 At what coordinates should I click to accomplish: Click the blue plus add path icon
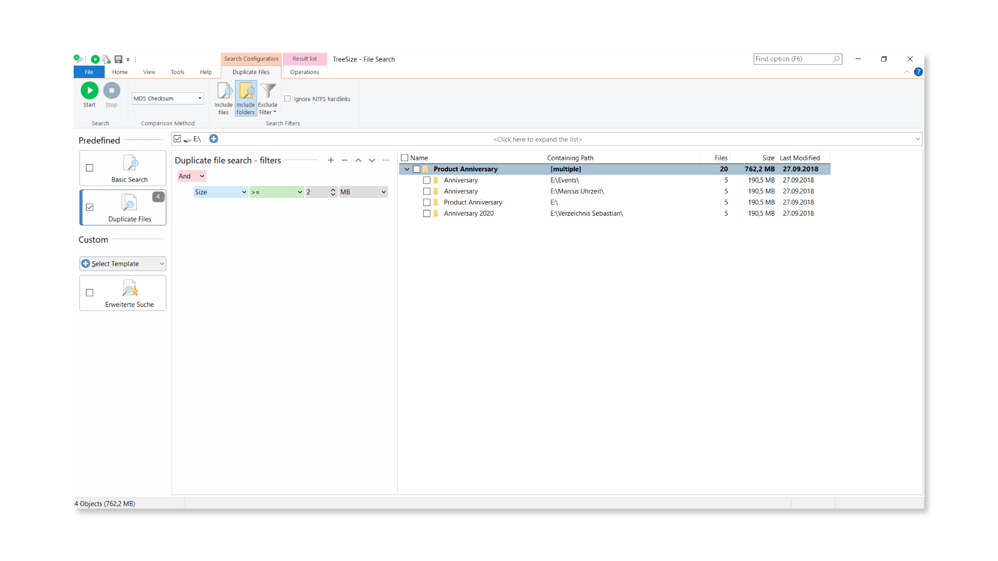pos(214,139)
